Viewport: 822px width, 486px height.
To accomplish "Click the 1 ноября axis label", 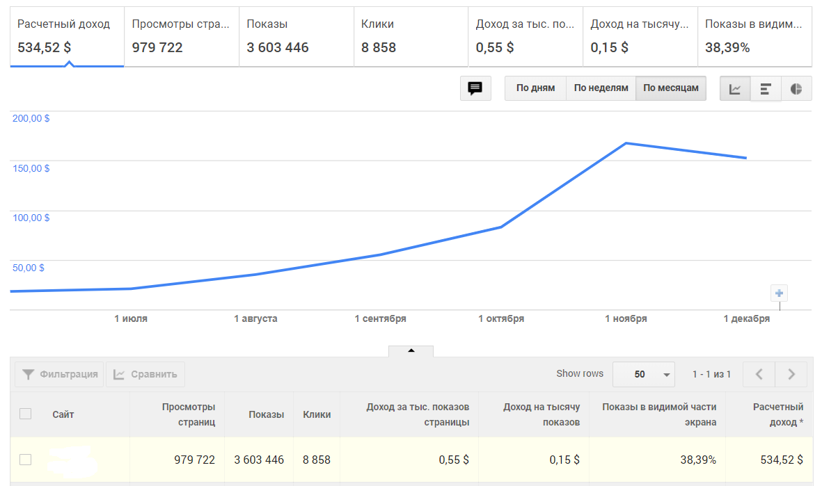I will point(626,318).
